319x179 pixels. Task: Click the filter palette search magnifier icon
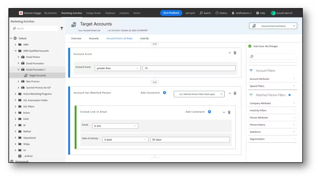[x=252, y=56]
